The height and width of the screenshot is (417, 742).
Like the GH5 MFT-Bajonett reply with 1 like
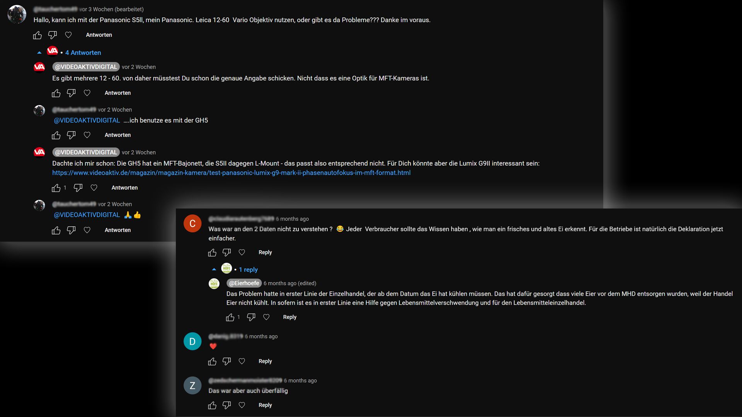tap(56, 188)
